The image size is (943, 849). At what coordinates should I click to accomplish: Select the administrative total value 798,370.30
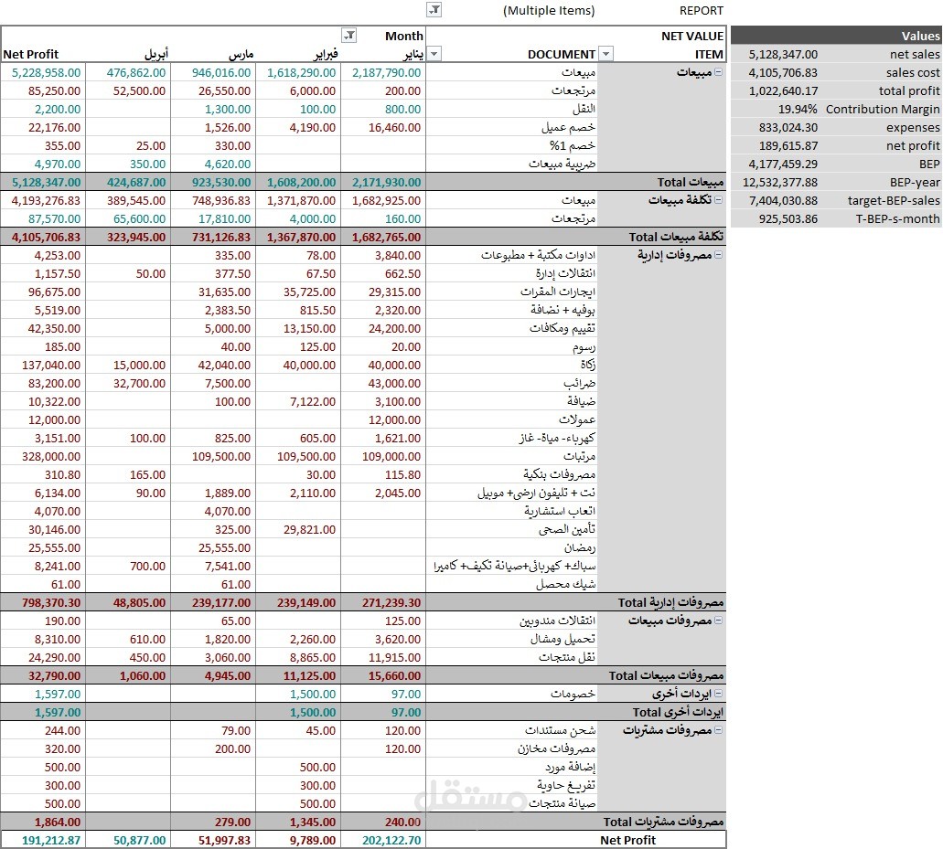[x=50, y=602]
